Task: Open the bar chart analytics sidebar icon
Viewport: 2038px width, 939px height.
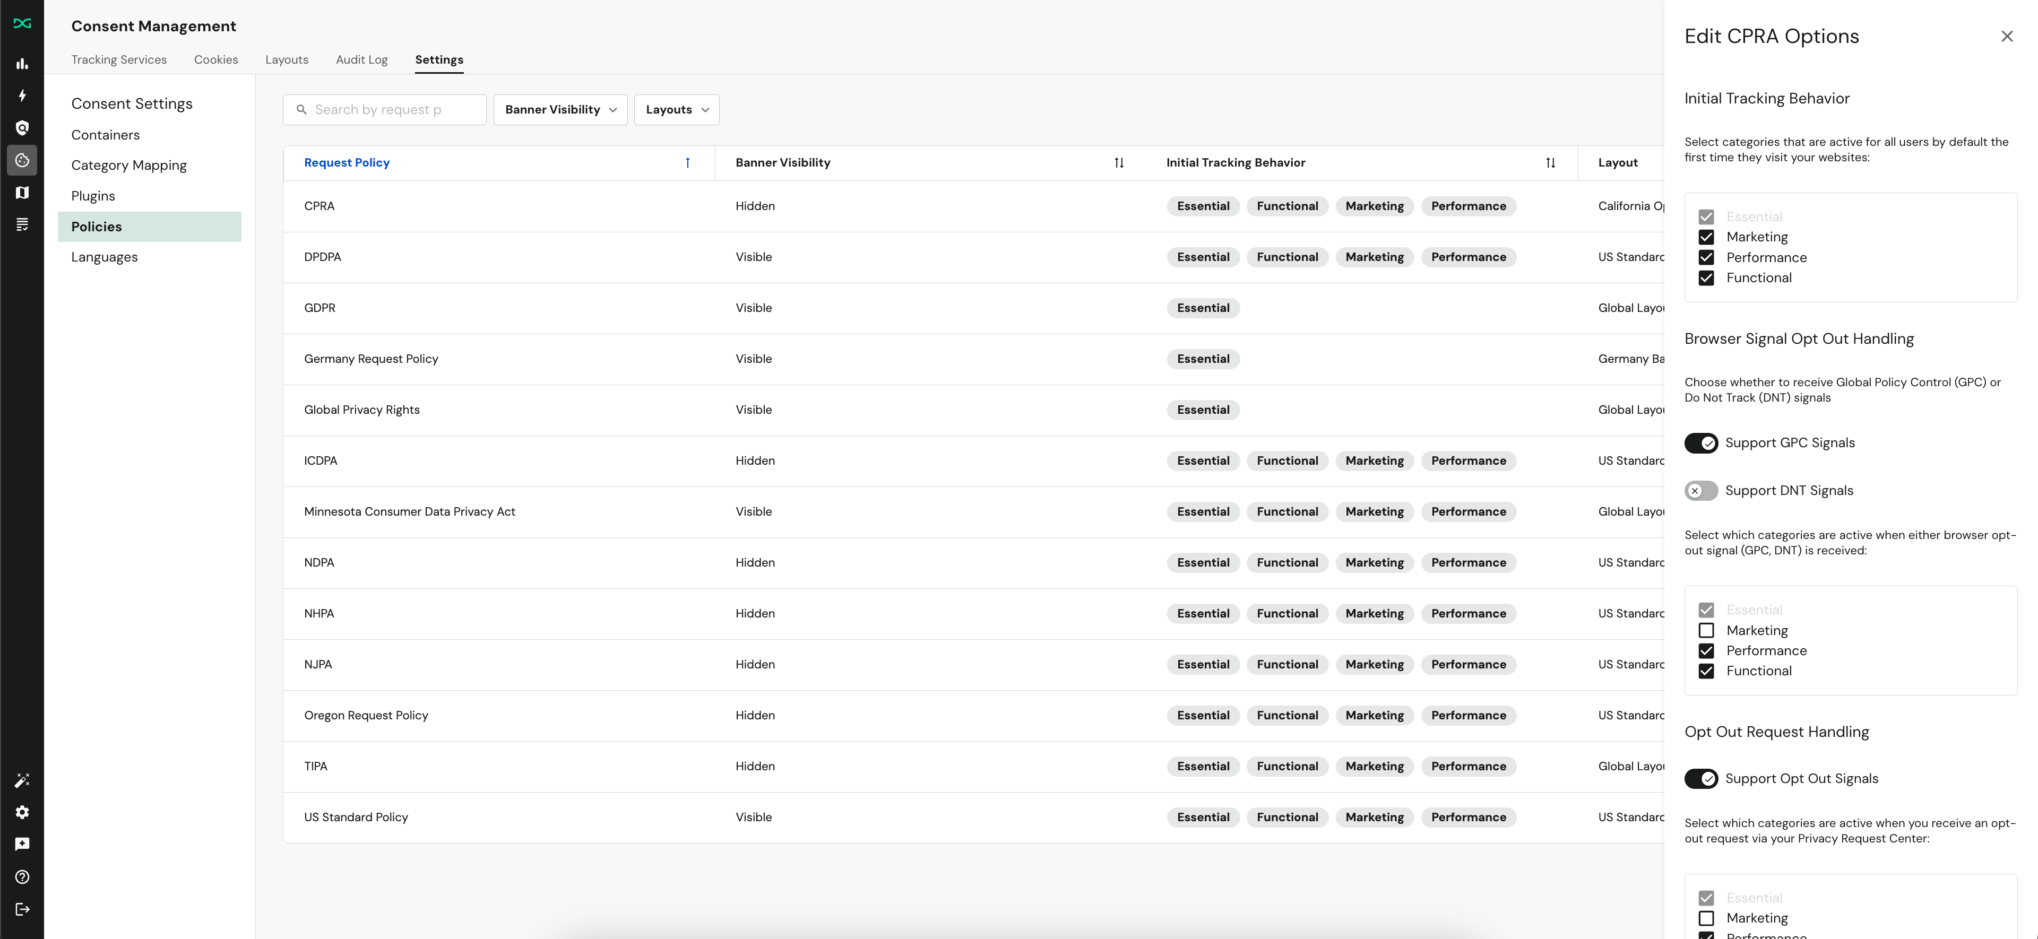Action: (22, 64)
